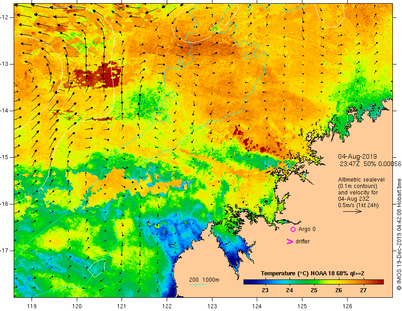Click the magenta drifter arrow legend marker
402x311 pixels.
[290, 241]
